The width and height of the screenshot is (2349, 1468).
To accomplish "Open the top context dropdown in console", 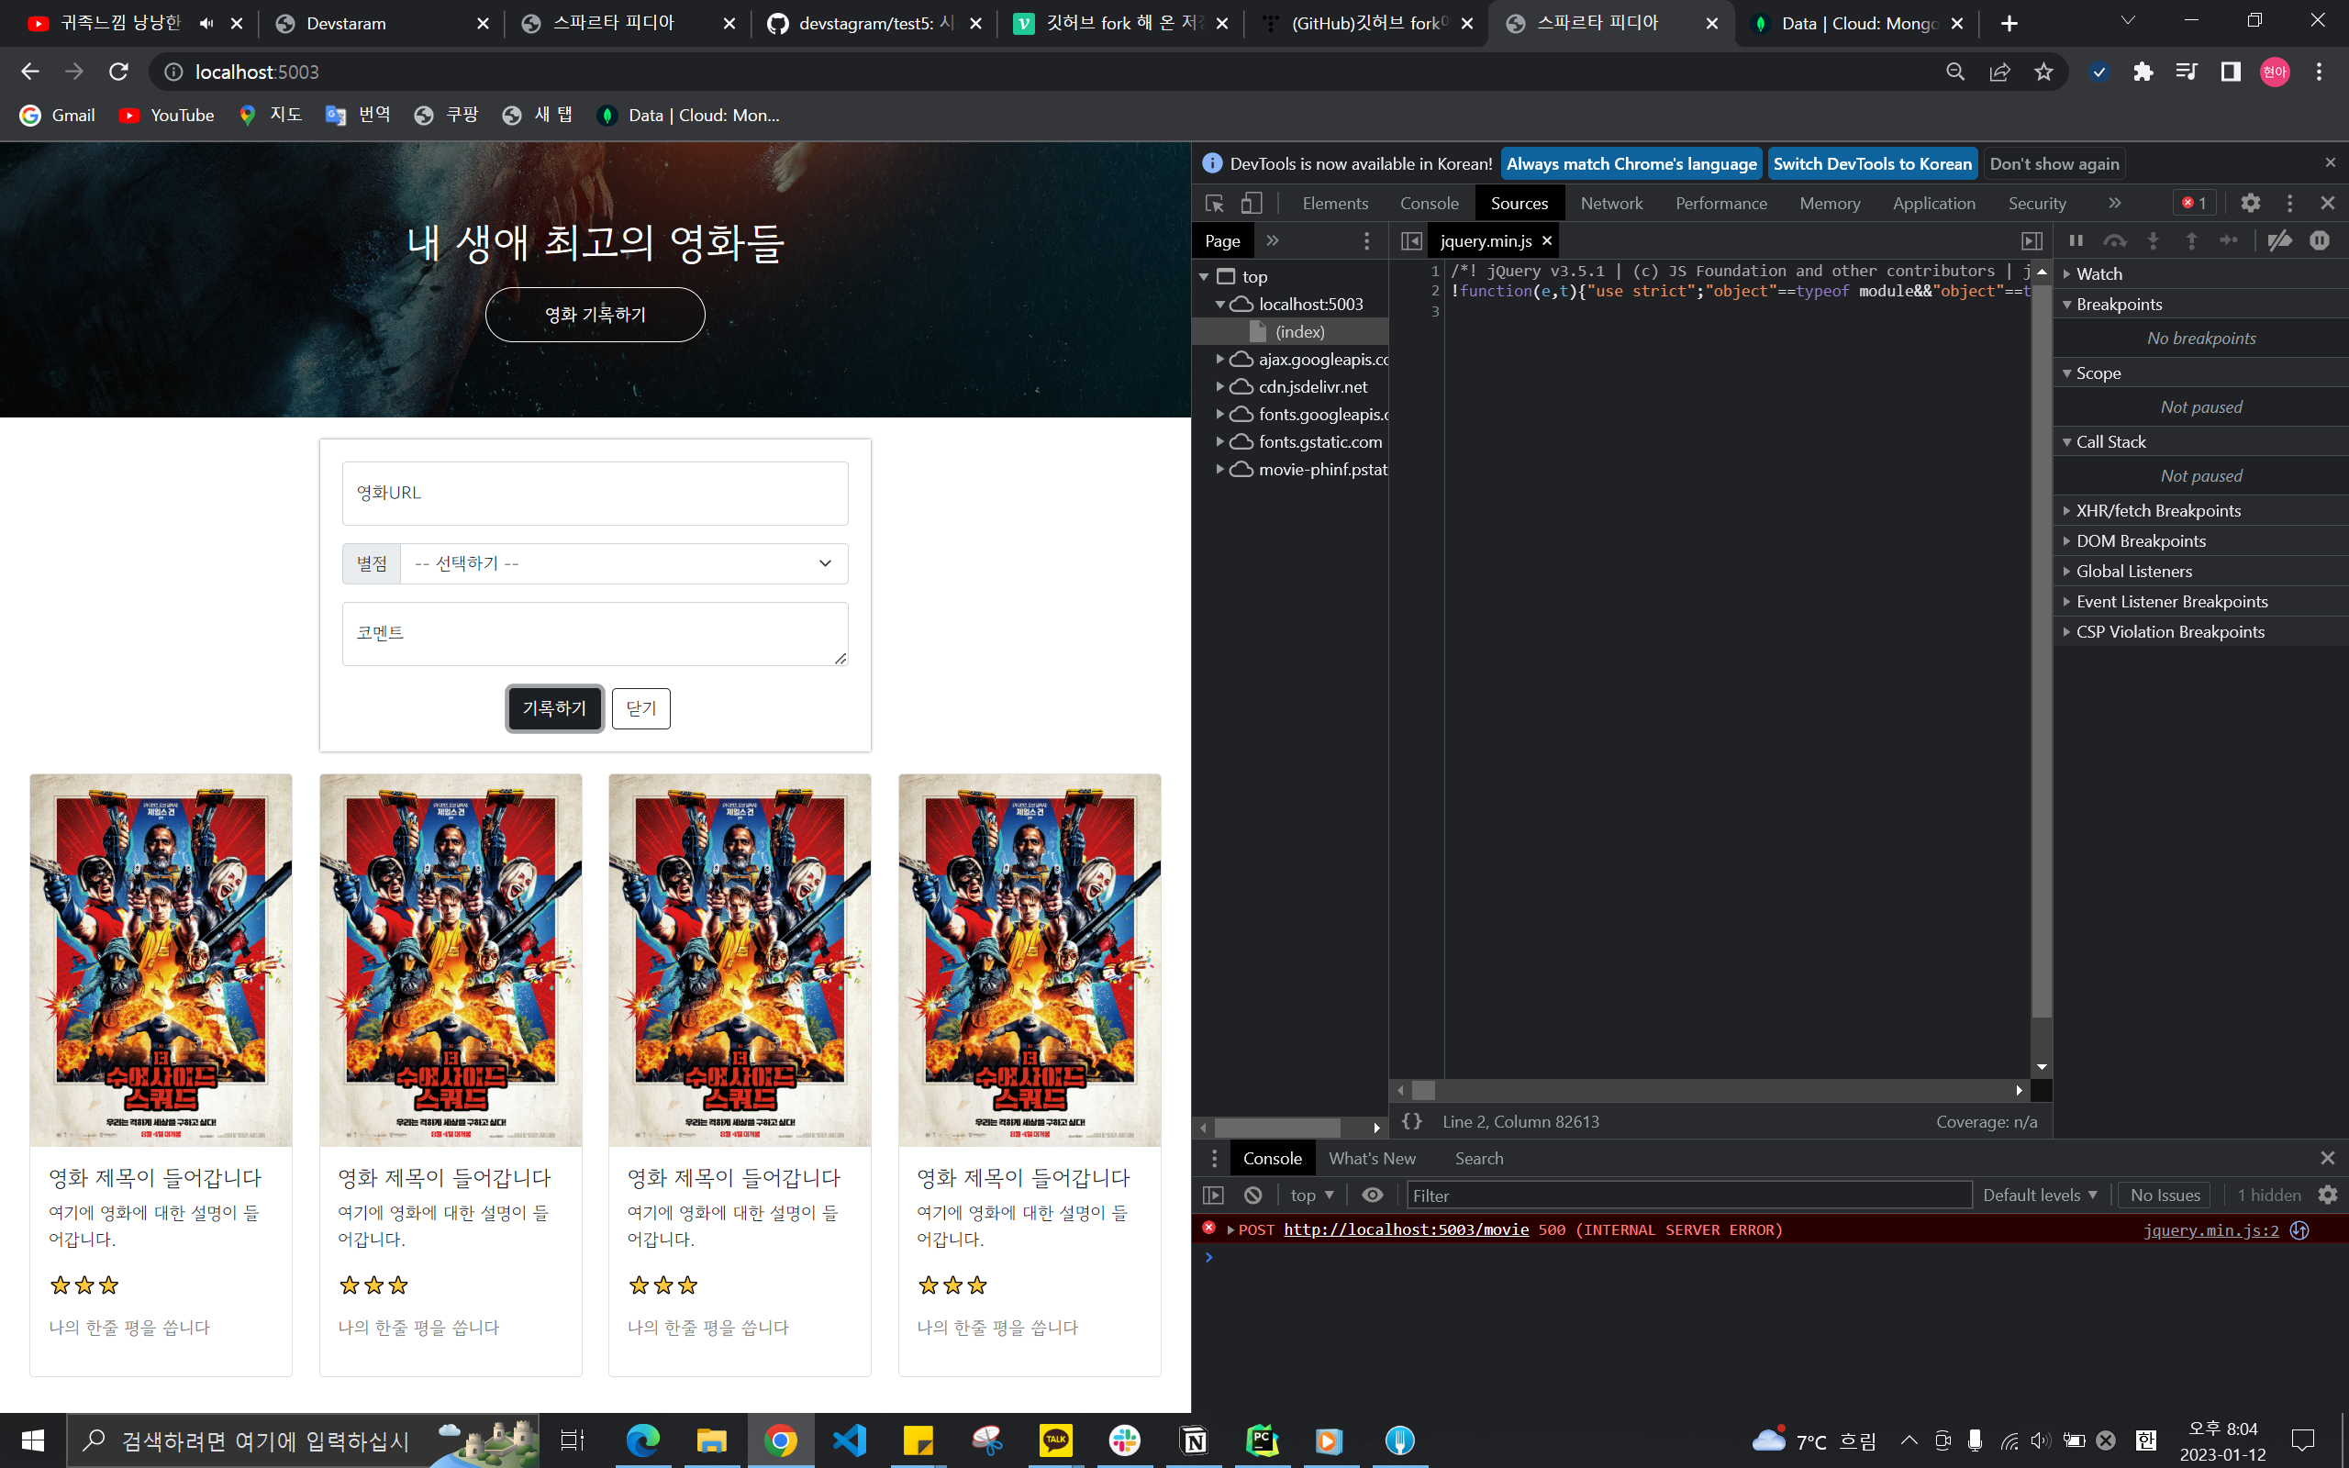I will click(1311, 1196).
